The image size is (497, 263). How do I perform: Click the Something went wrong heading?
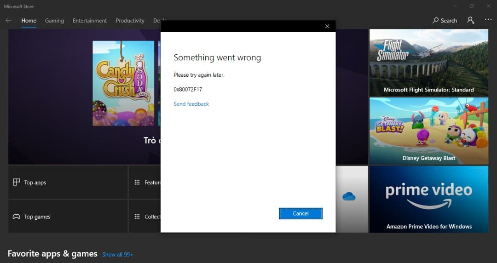217,57
